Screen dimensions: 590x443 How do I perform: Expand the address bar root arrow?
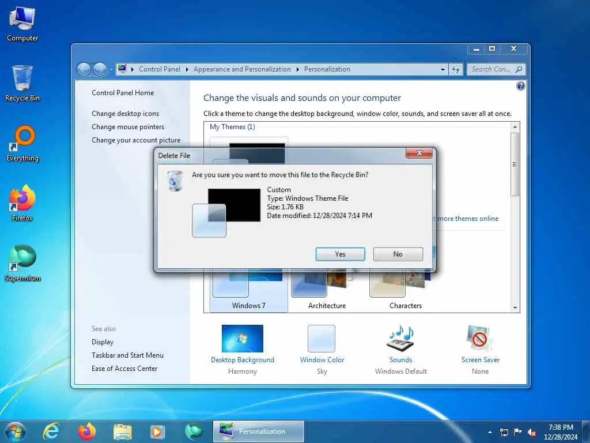pos(133,69)
